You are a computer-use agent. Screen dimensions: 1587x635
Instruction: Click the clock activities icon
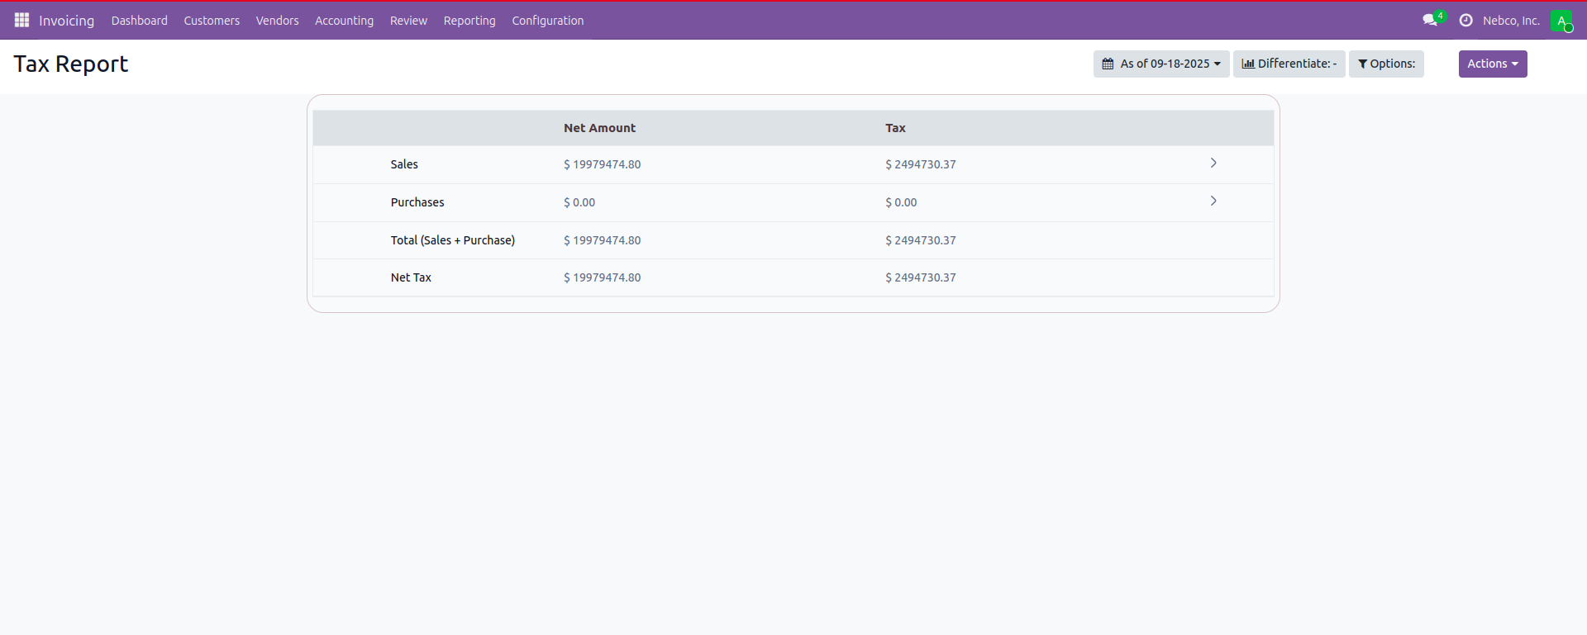[x=1465, y=21]
